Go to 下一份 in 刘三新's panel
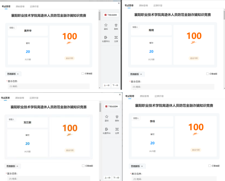Image resolution: width=225 pixels, height=181 pixels. pos(116,178)
